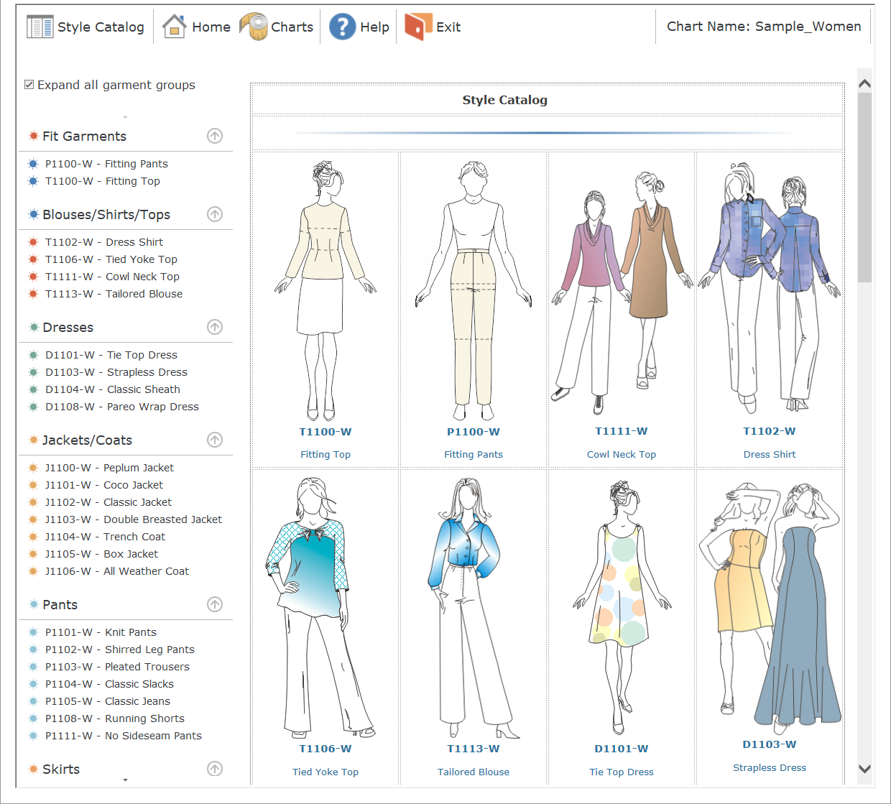891x804 pixels.
Task: Click the Exit door icon
Action: [418, 27]
